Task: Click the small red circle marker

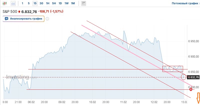Action: point(191,89)
